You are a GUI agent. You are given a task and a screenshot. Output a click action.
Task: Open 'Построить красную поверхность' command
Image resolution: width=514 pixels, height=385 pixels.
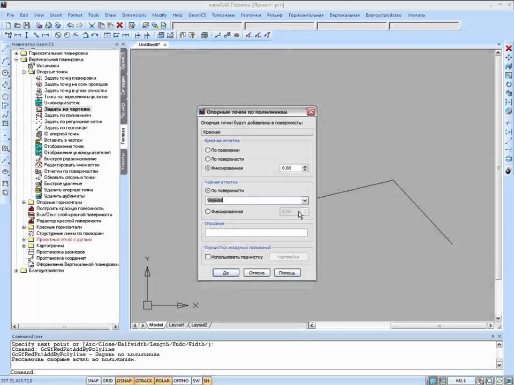70,208
